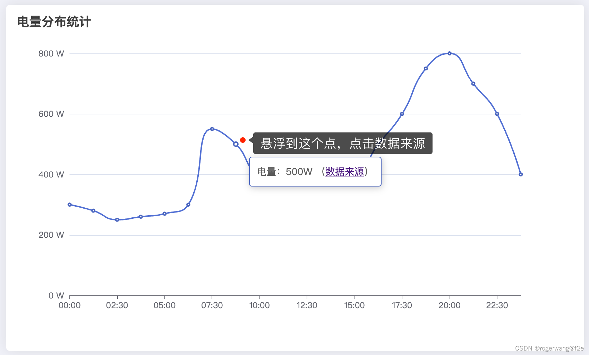589x355 pixels.
Task: Select the highlighted 500W data point
Action: (236, 144)
